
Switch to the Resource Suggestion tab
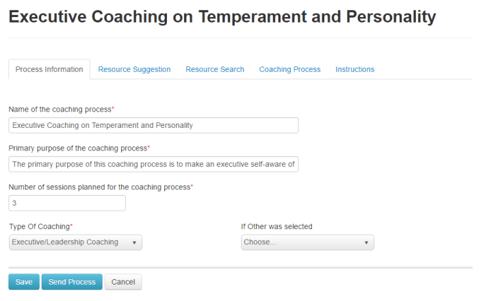coord(134,69)
